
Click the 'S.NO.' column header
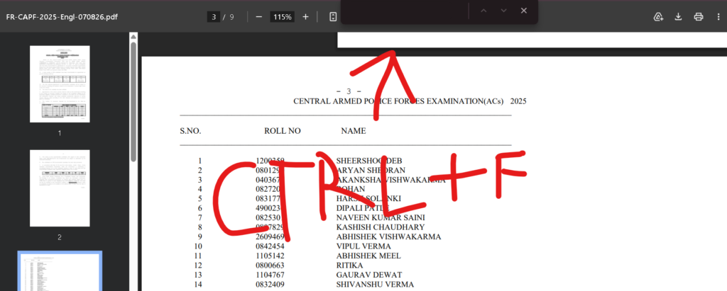tap(190, 131)
